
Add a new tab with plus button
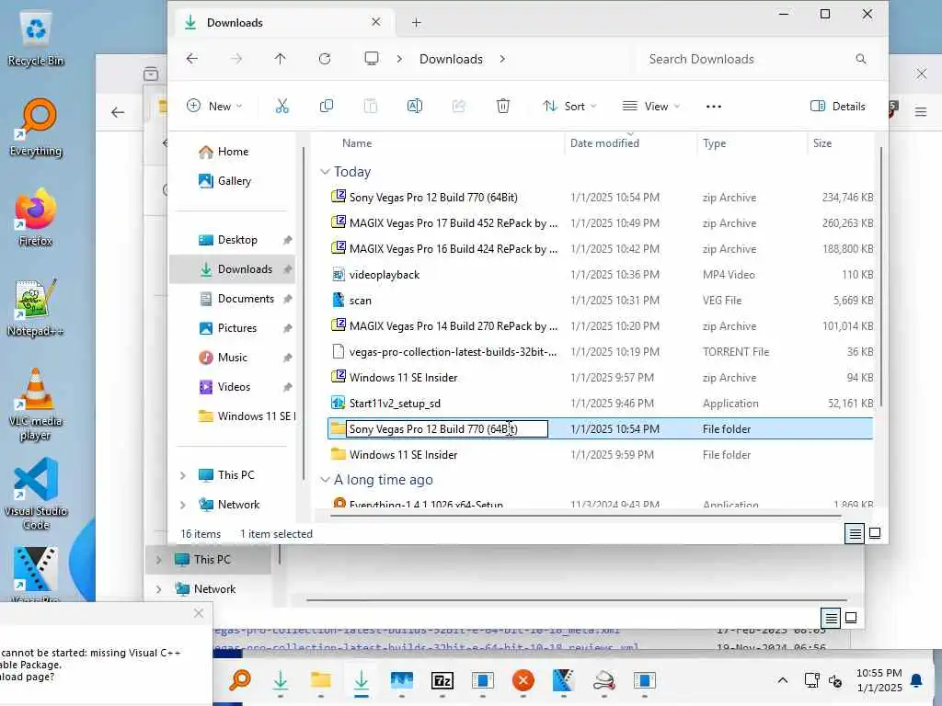417,23
